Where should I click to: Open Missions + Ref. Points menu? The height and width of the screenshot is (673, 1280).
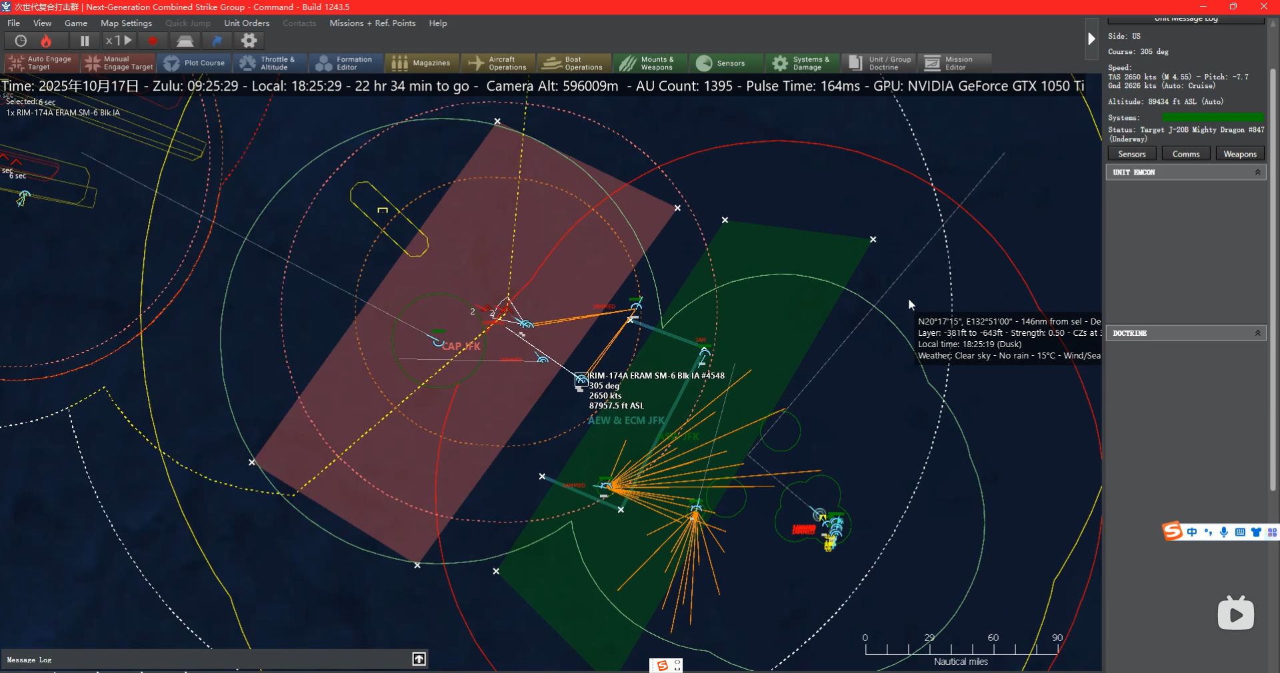(x=372, y=23)
